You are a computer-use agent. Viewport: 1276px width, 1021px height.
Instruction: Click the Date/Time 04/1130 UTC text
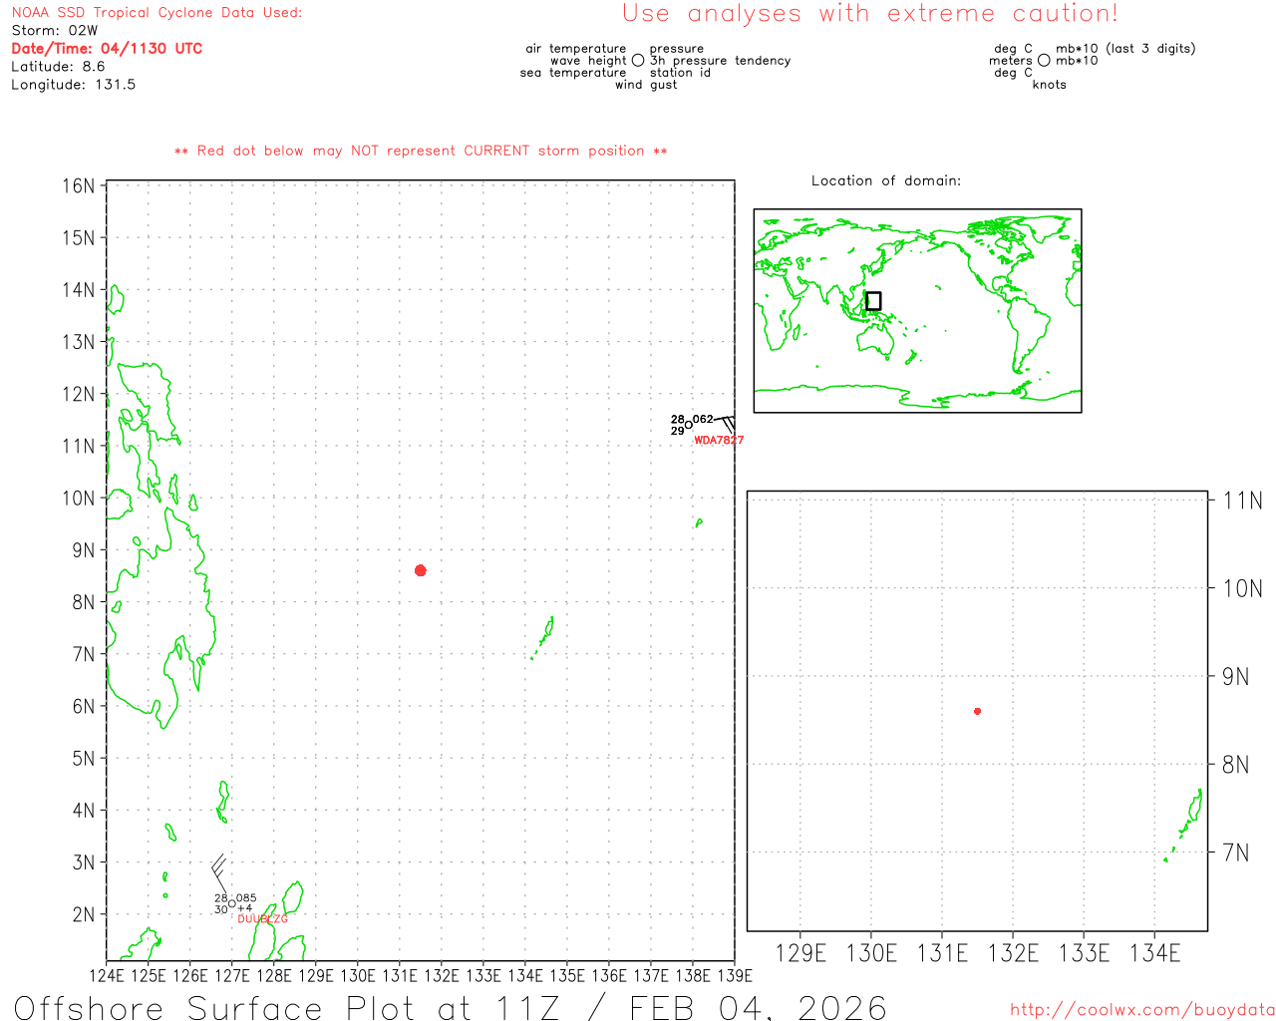[107, 49]
